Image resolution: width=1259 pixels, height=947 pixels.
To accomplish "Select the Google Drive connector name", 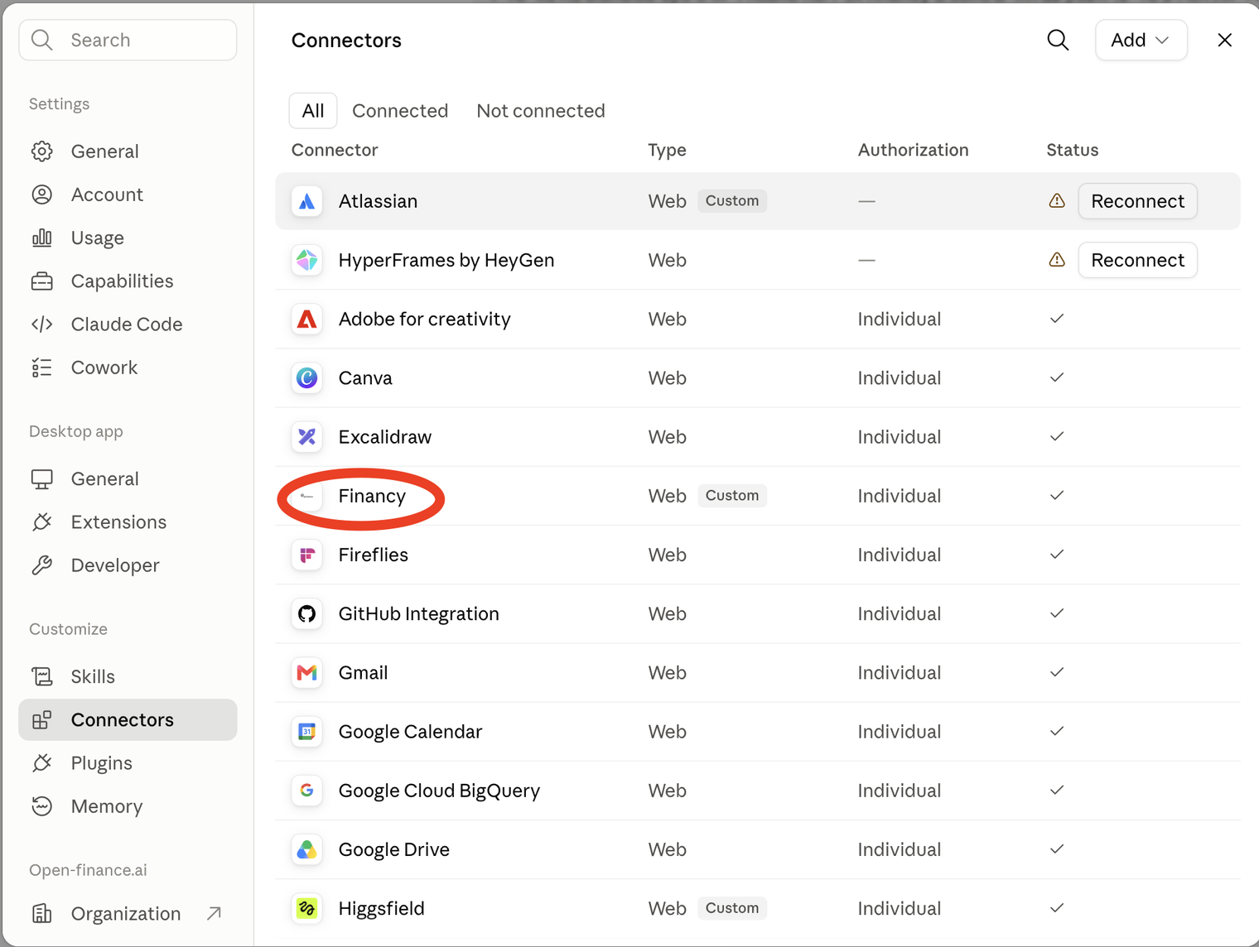I will [394, 849].
